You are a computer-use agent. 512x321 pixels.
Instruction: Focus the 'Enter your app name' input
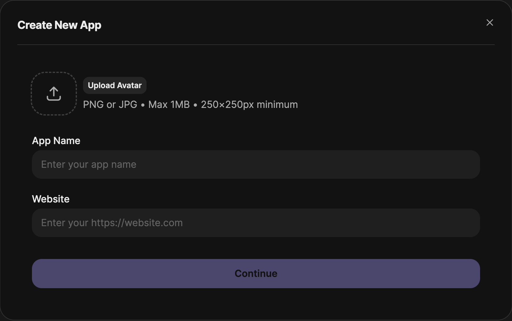[x=255, y=164]
